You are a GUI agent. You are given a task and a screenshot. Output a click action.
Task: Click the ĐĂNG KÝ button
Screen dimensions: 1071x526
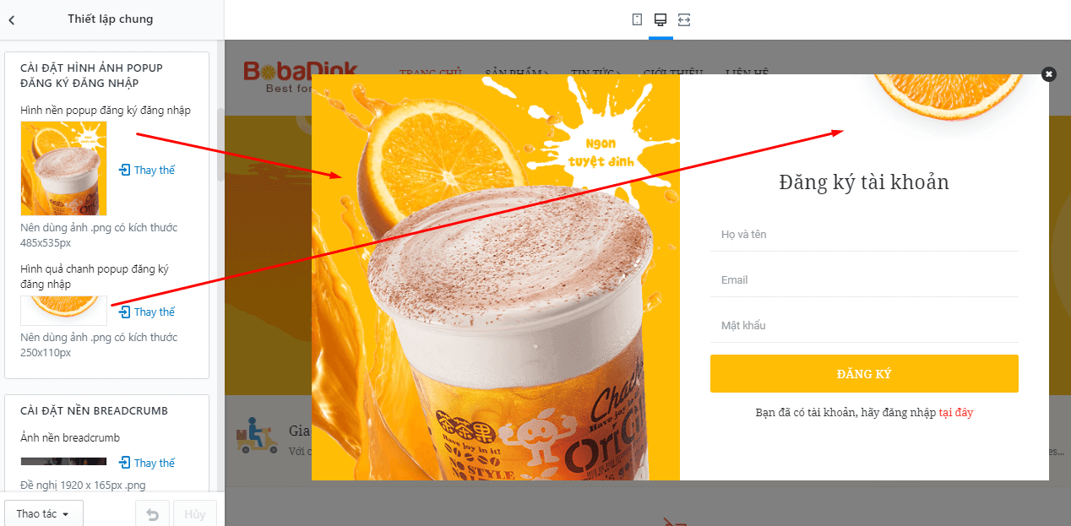click(864, 374)
